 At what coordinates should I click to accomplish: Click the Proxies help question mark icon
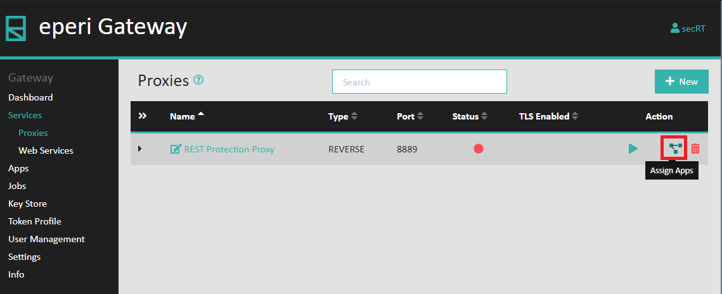point(198,80)
